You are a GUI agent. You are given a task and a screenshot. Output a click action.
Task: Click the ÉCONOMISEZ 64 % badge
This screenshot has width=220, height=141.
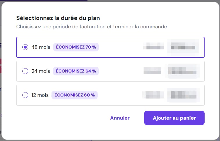pyautogui.click(x=76, y=71)
